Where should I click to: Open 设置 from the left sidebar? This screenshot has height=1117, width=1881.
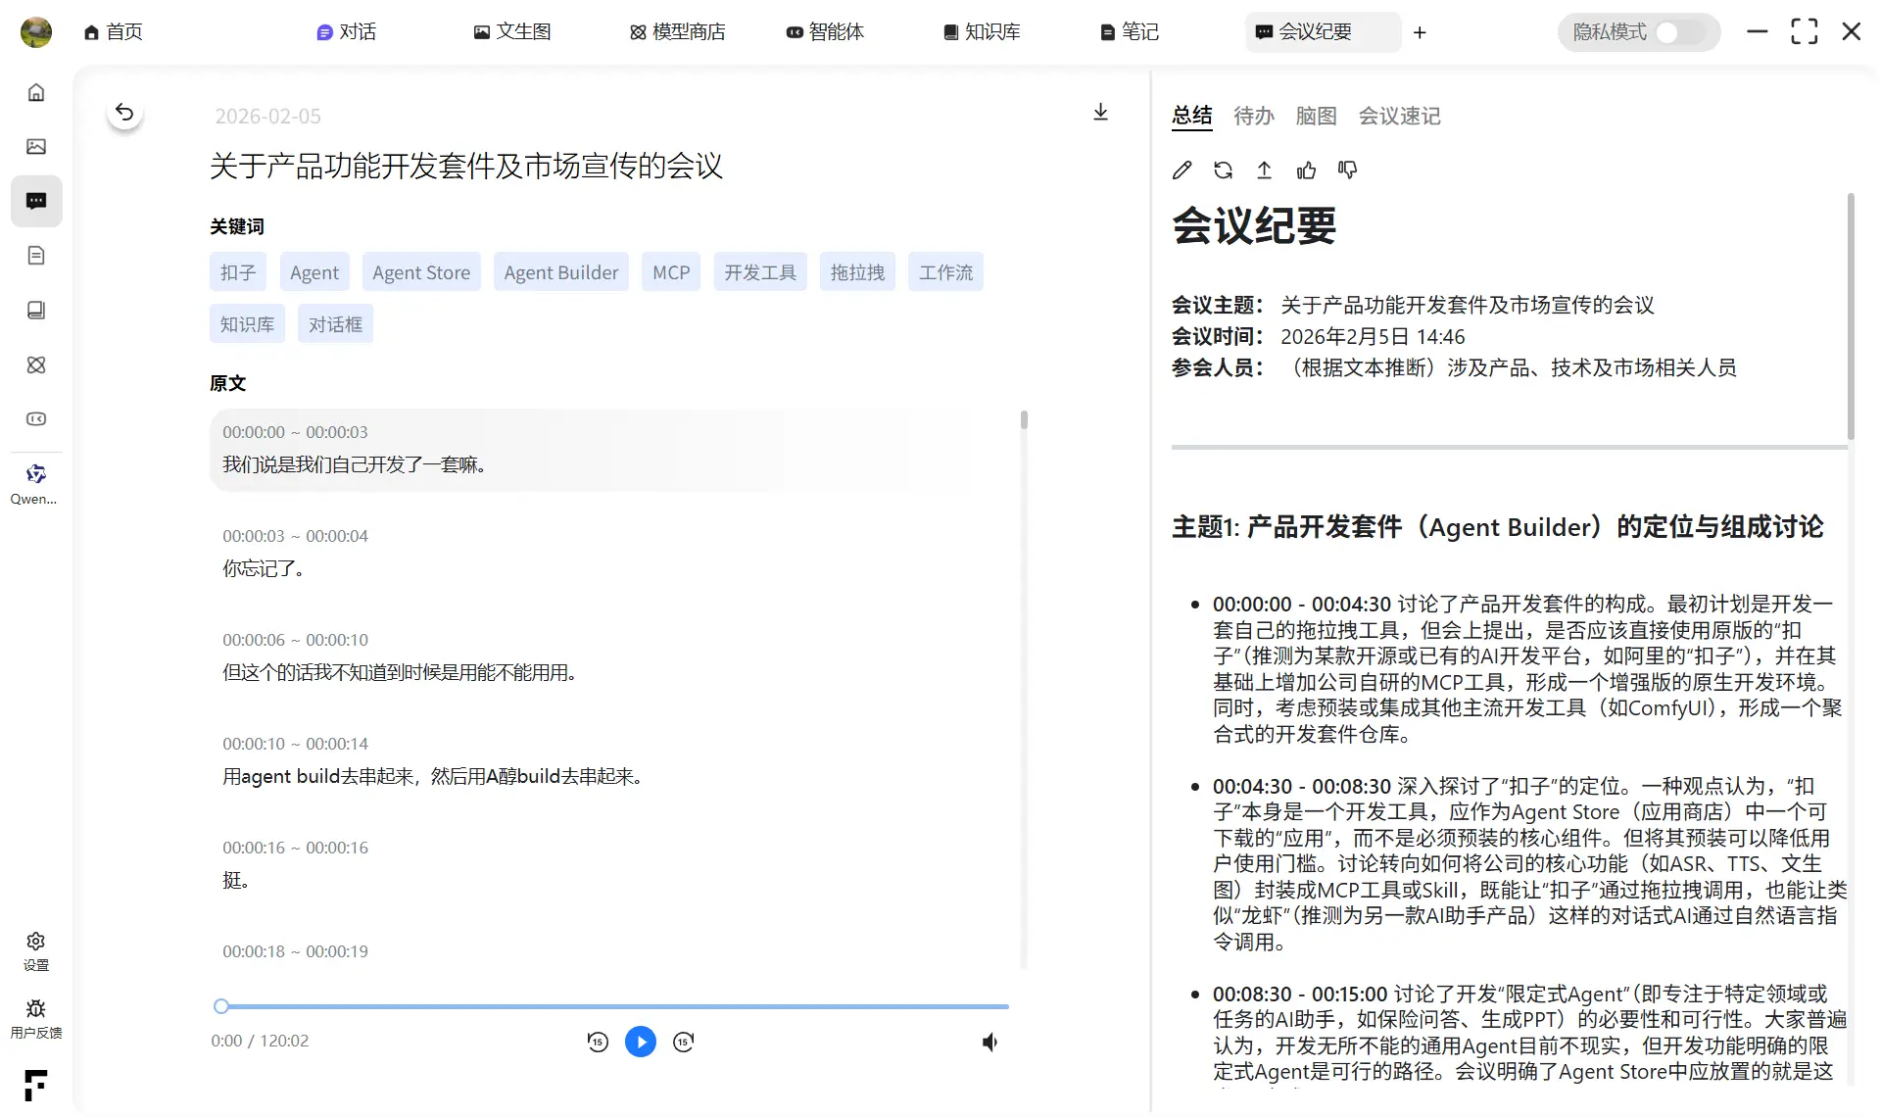click(x=35, y=950)
